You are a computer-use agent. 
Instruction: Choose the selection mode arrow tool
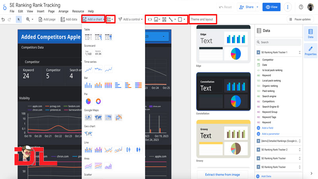point(19,19)
